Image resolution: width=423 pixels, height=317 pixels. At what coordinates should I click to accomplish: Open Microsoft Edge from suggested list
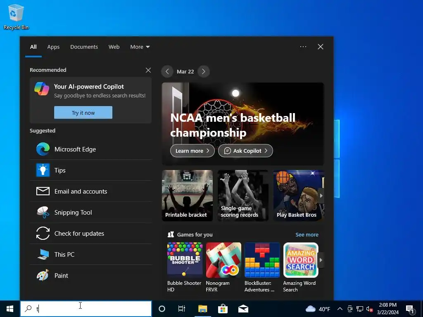click(x=90, y=149)
